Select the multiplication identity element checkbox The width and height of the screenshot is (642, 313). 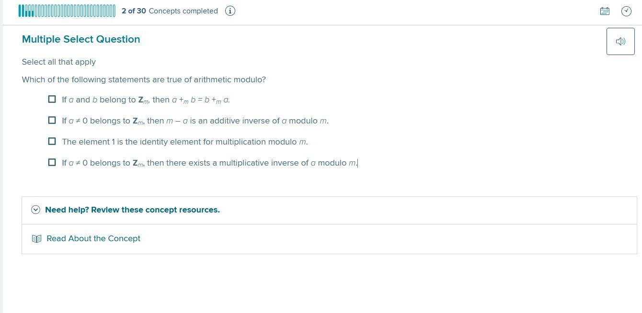pyautogui.click(x=52, y=141)
